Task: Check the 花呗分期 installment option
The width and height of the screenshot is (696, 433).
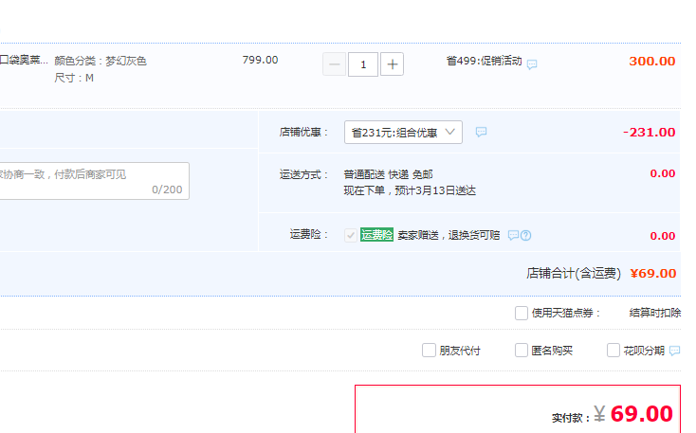Action: (x=614, y=350)
